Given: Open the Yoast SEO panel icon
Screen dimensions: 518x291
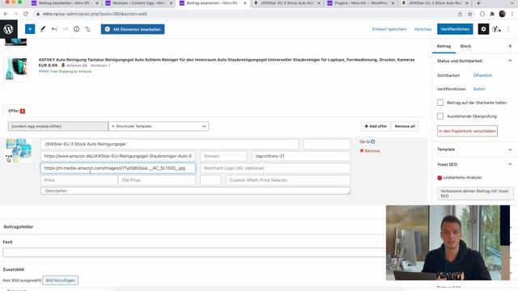Looking at the screenshot, I should [496, 29].
